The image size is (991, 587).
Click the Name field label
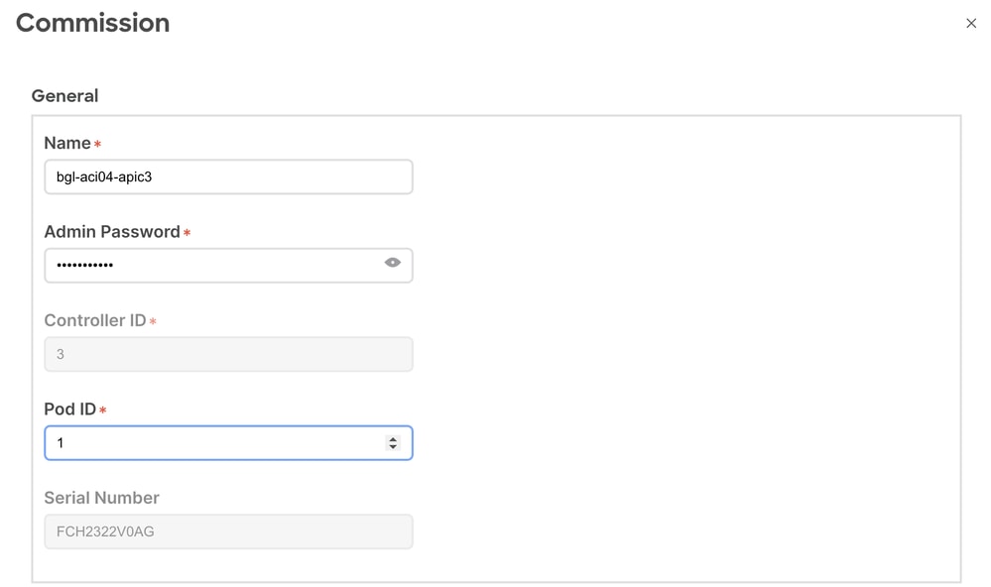point(67,143)
